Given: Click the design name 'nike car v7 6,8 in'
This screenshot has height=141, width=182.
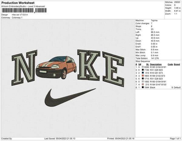Looking at the screenshot, I should tap(20, 15).
